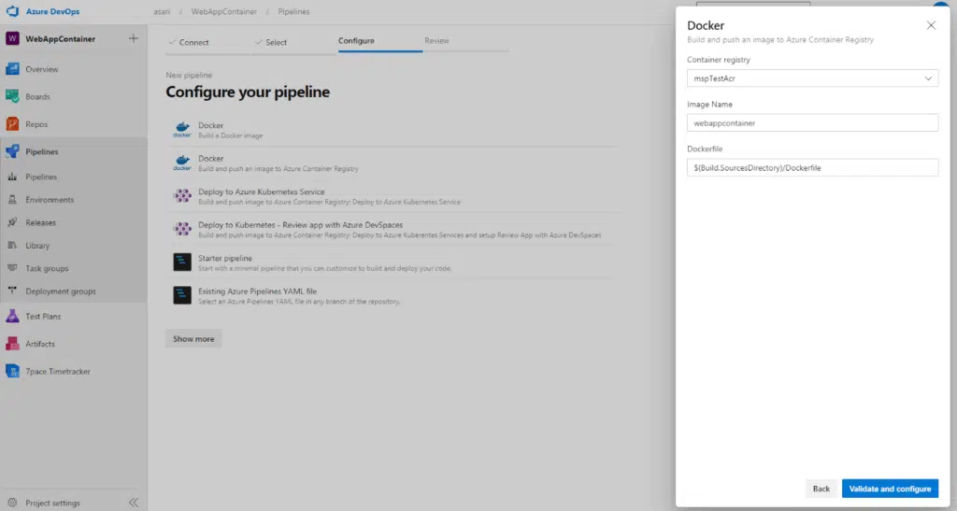This screenshot has height=511, width=957.
Task: Collapse the sidebar with the double chevron
Action: click(x=134, y=503)
